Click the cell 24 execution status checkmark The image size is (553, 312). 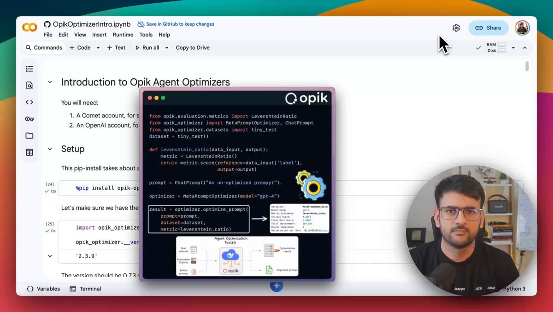pyautogui.click(x=47, y=191)
